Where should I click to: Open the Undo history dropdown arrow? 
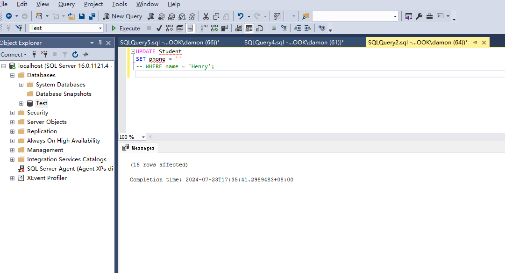click(x=249, y=16)
